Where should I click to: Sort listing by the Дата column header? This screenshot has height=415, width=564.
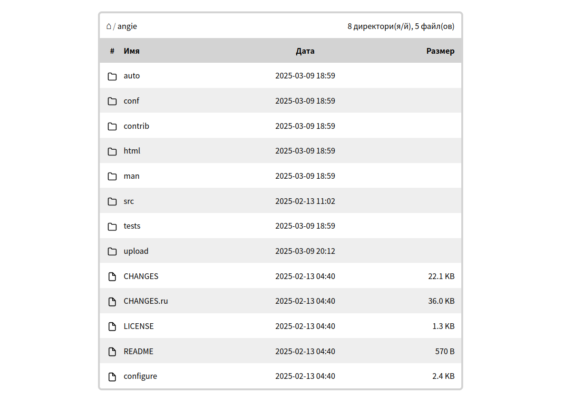click(305, 51)
